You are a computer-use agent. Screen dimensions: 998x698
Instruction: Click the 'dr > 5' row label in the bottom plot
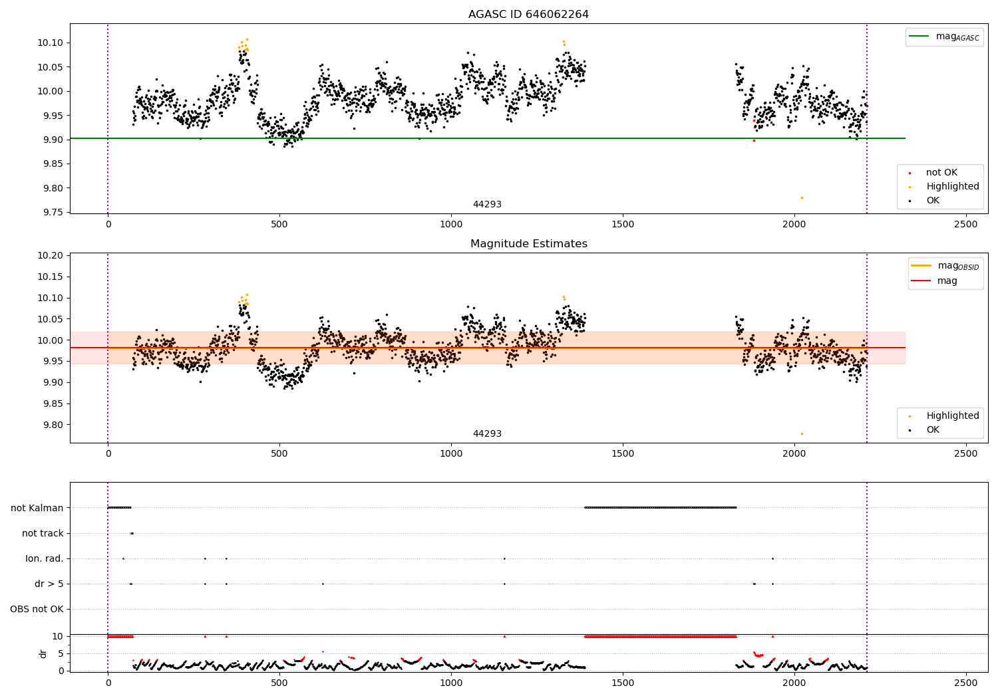click(x=49, y=584)
